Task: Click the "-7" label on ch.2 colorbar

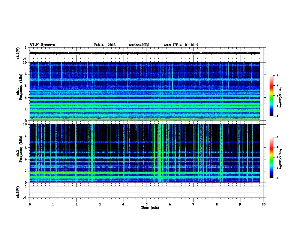Action: 277,178
